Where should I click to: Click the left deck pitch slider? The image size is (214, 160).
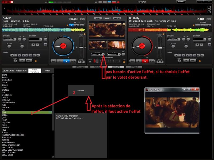81,47
